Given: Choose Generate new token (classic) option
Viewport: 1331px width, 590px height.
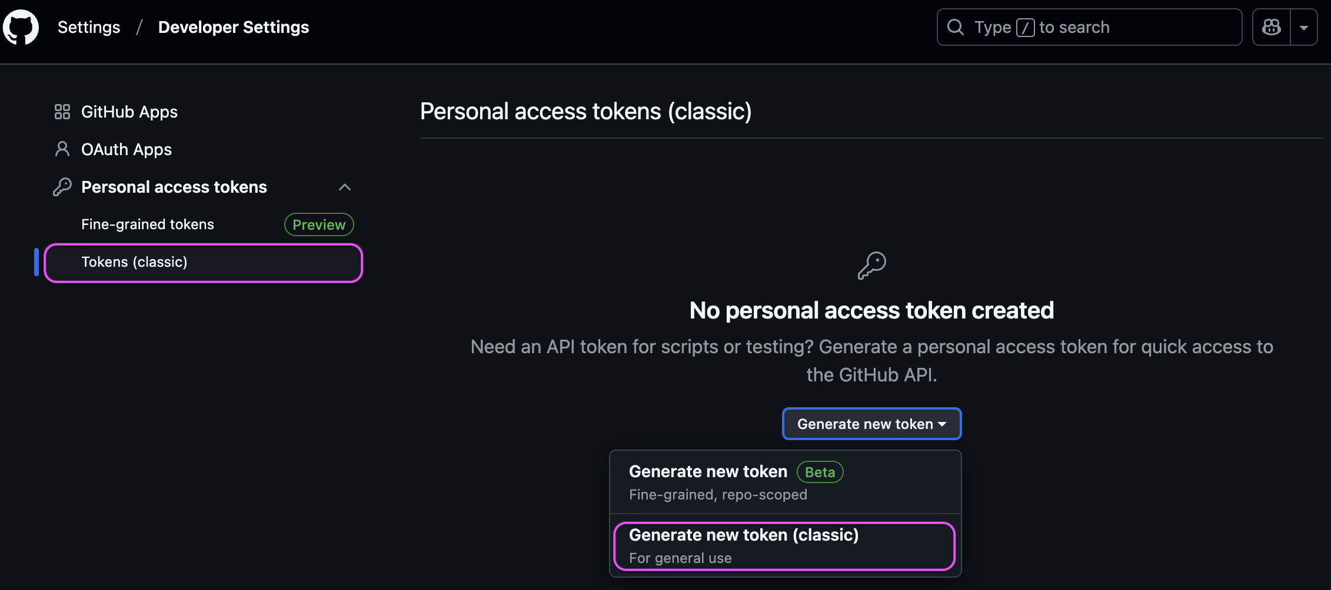Looking at the screenshot, I should click(x=784, y=546).
